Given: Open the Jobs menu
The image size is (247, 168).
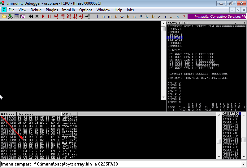Looking at the screenshot, I should (x=130, y=10).
